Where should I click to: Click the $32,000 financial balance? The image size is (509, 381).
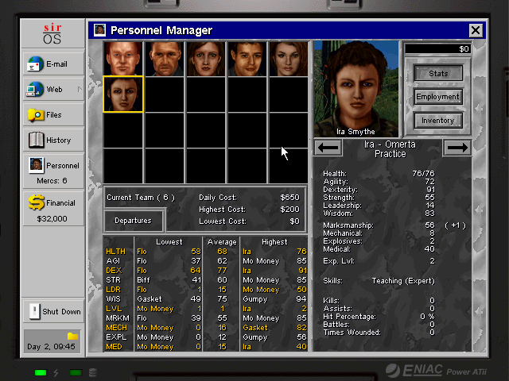point(52,219)
